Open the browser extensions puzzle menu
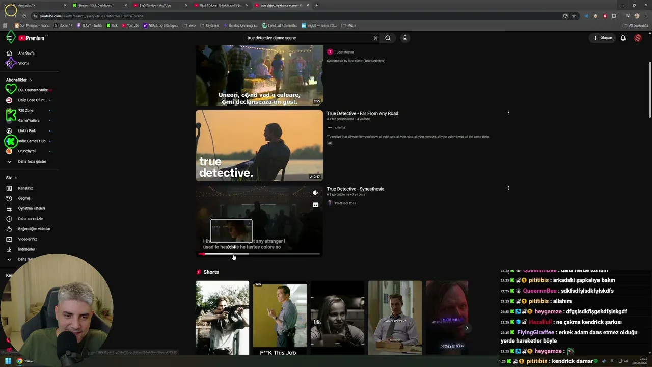The image size is (652, 367). click(614, 16)
